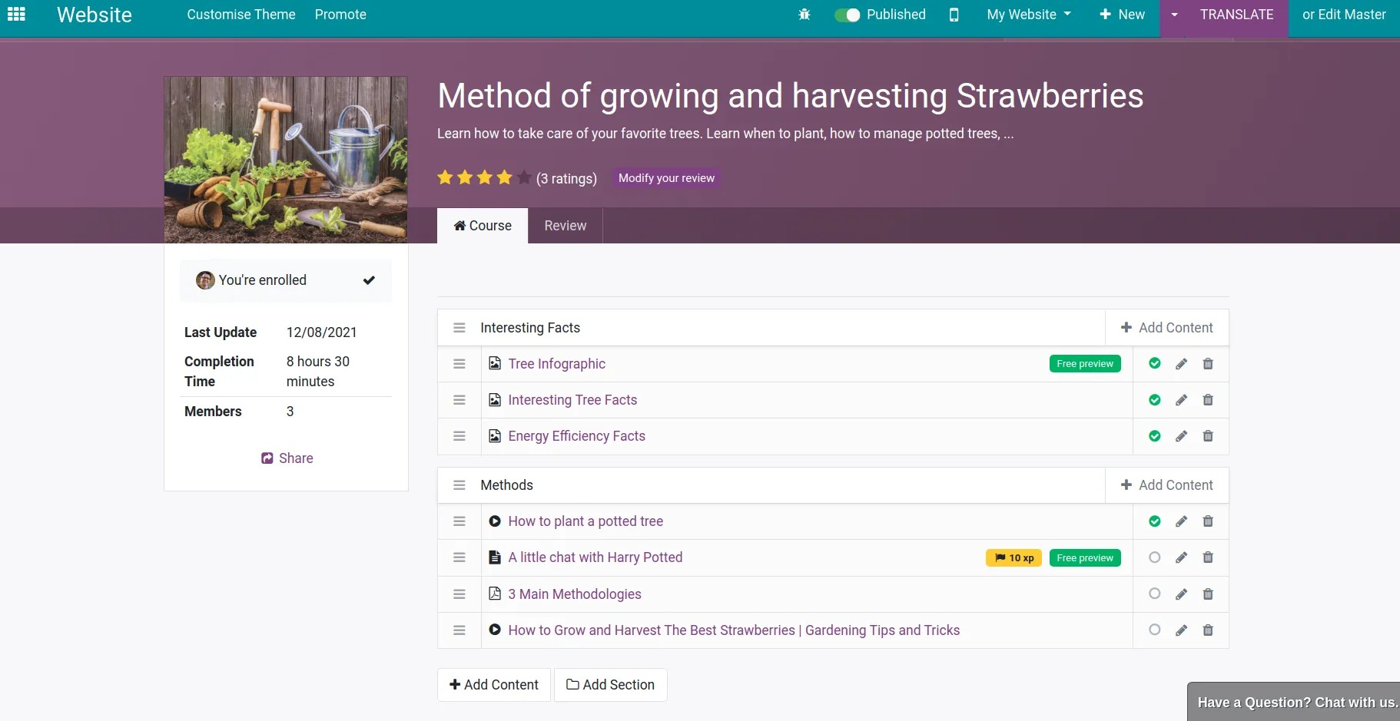Delete Interesting Tree Facts with trash icon

(1208, 400)
